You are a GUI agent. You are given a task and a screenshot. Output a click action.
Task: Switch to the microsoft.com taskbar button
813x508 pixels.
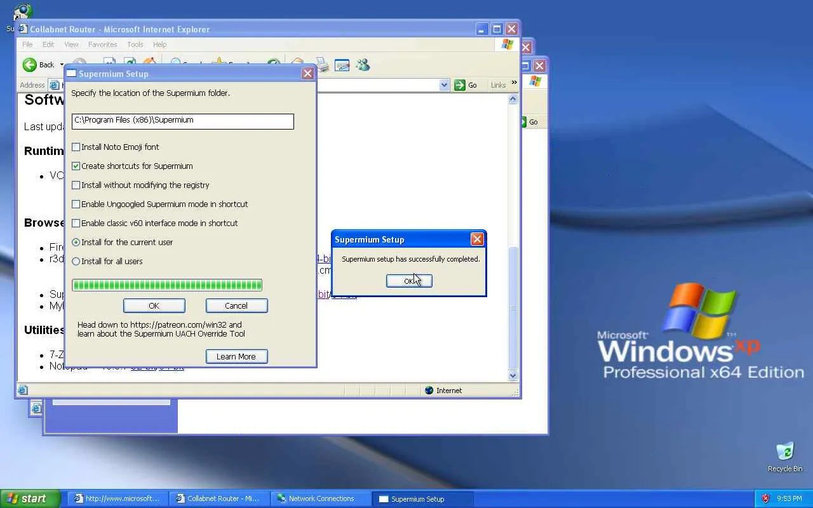(118, 498)
